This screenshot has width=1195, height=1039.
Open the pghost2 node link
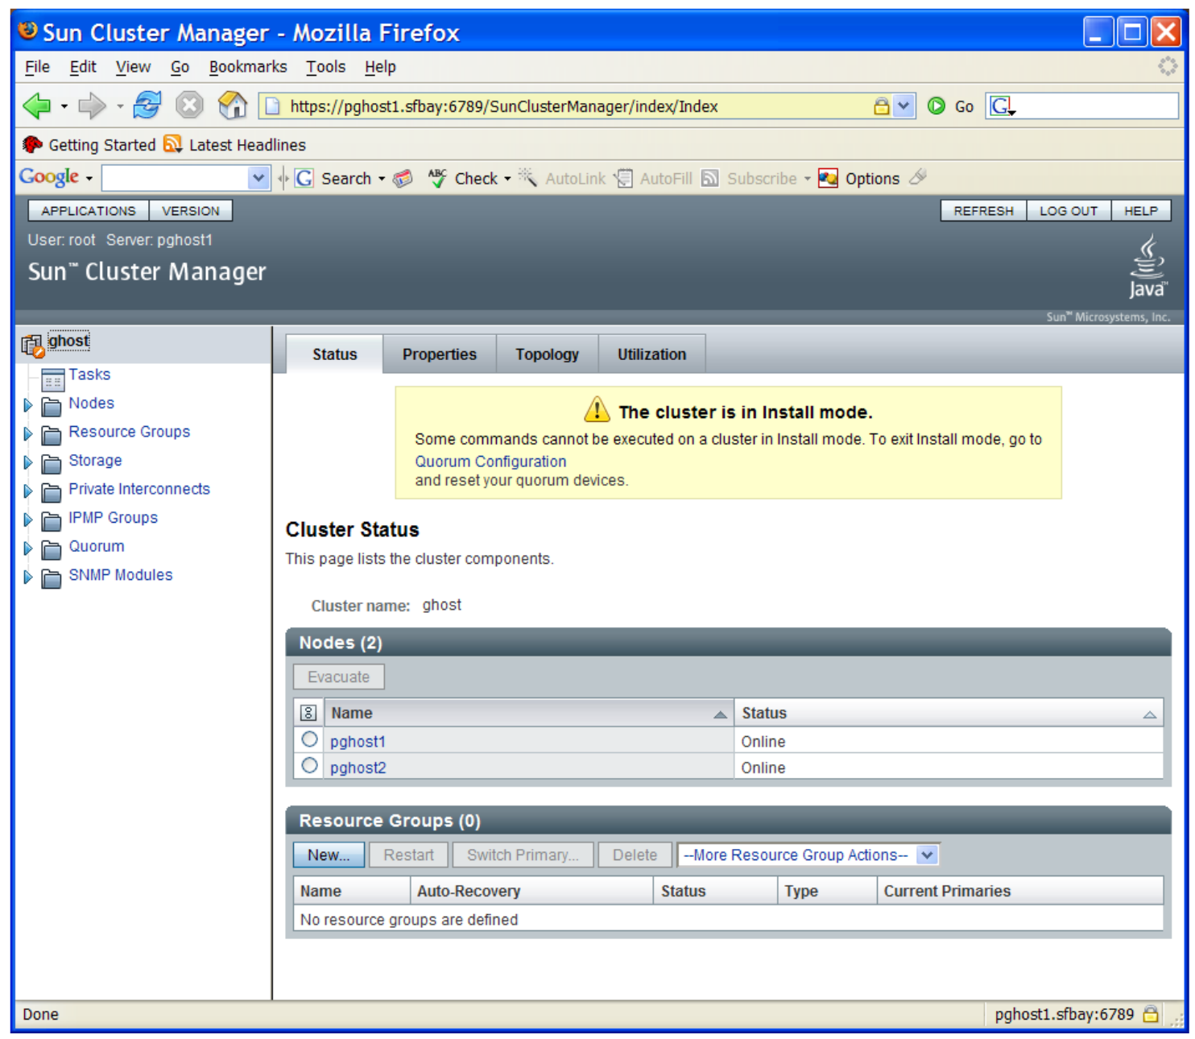tap(358, 768)
